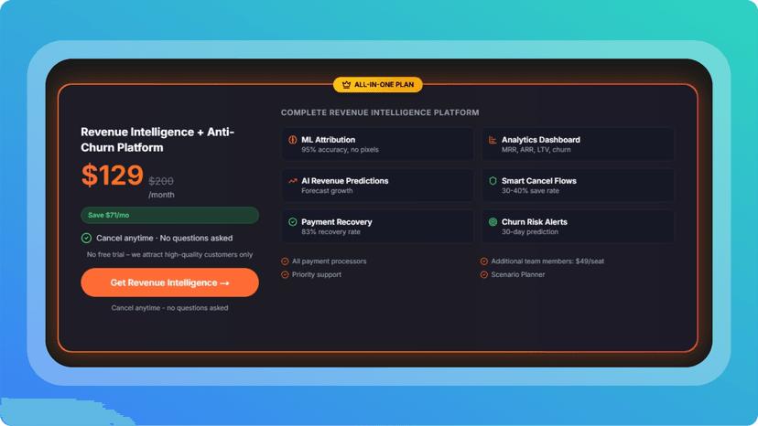
Task: Open the Analytics Dashboard feature card
Action: coord(578,144)
